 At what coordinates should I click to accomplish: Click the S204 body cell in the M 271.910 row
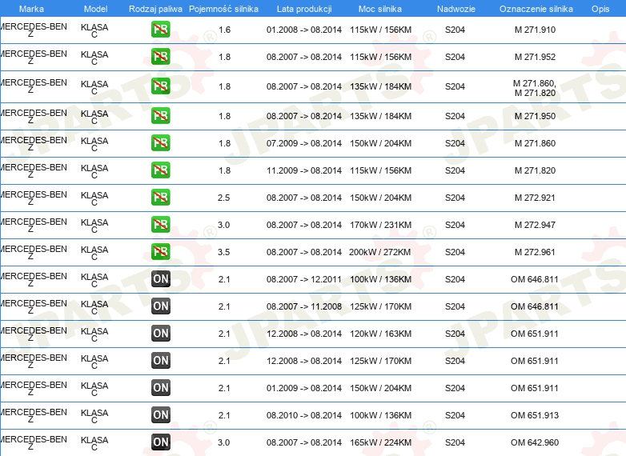(455, 30)
